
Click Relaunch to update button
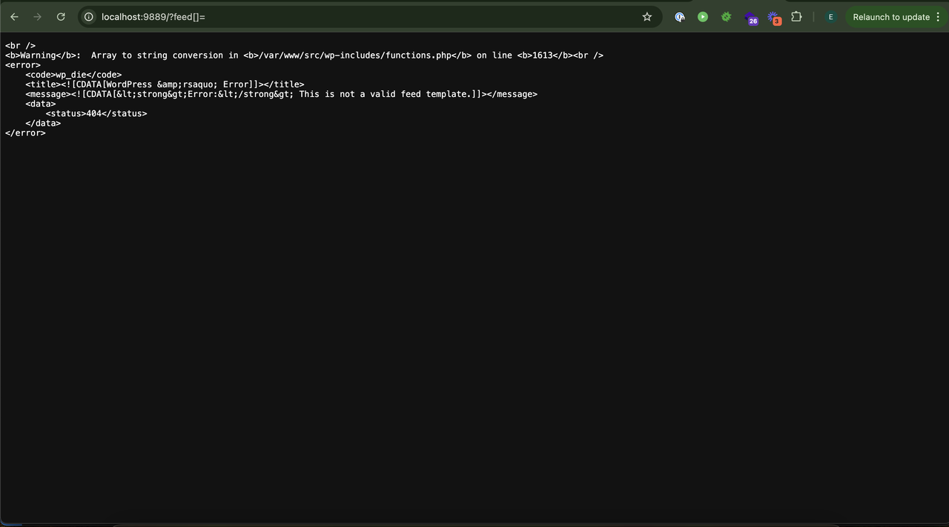(x=891, y=17)
